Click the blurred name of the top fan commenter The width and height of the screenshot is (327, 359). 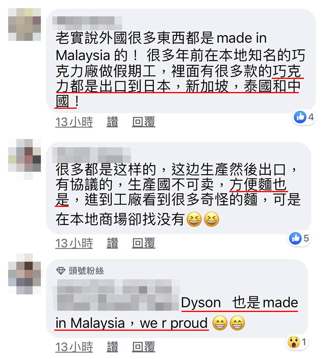pyautogui.click(x=116, y=295)
